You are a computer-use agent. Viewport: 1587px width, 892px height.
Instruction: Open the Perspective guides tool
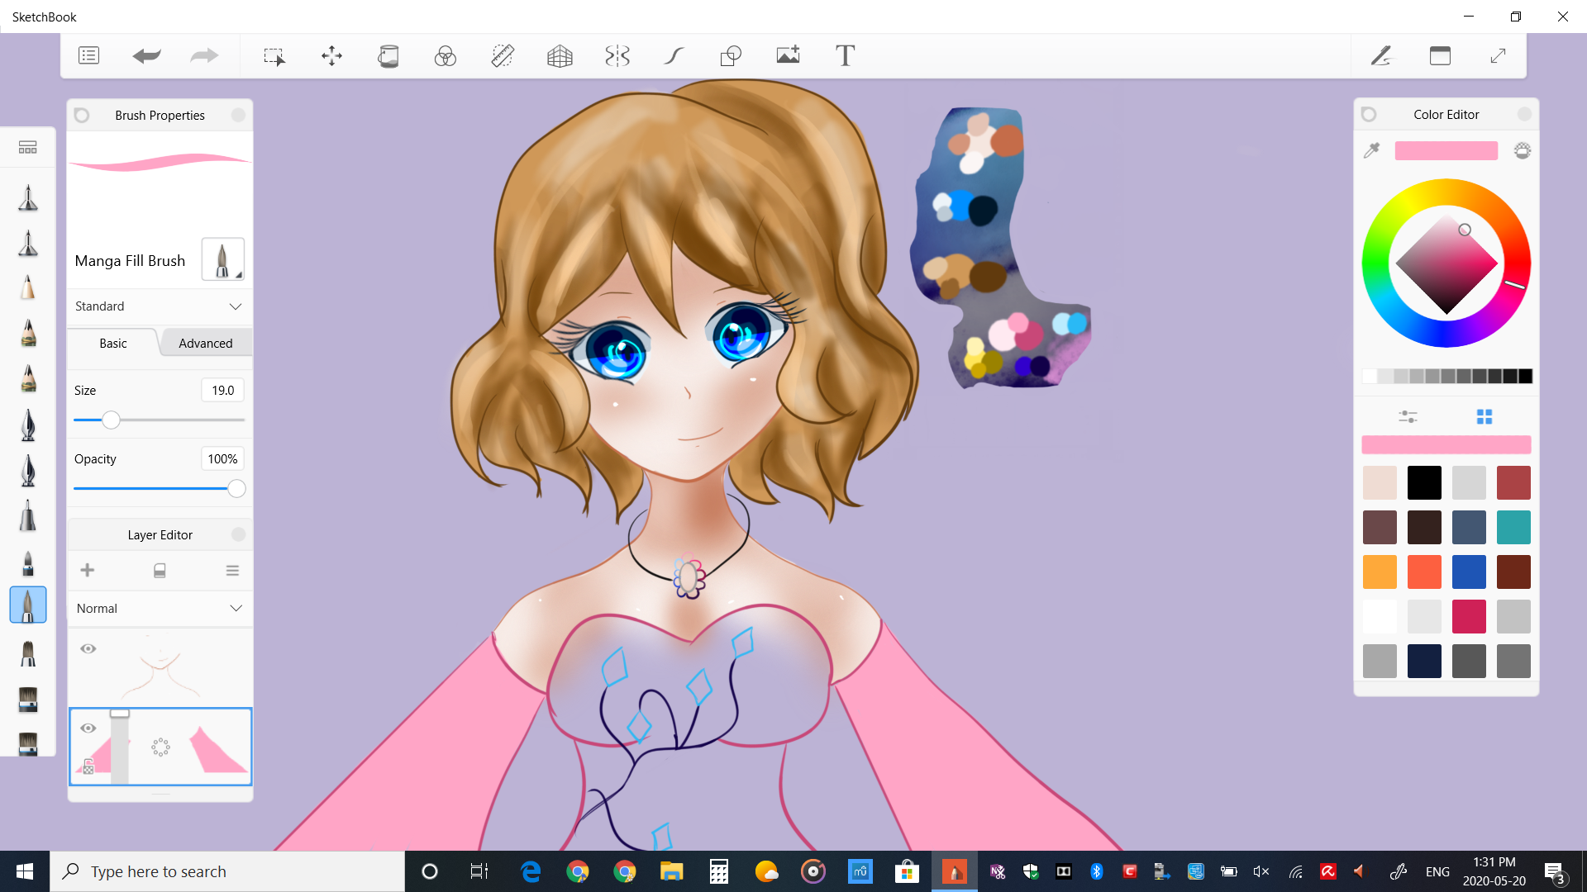tap(560, 55)
